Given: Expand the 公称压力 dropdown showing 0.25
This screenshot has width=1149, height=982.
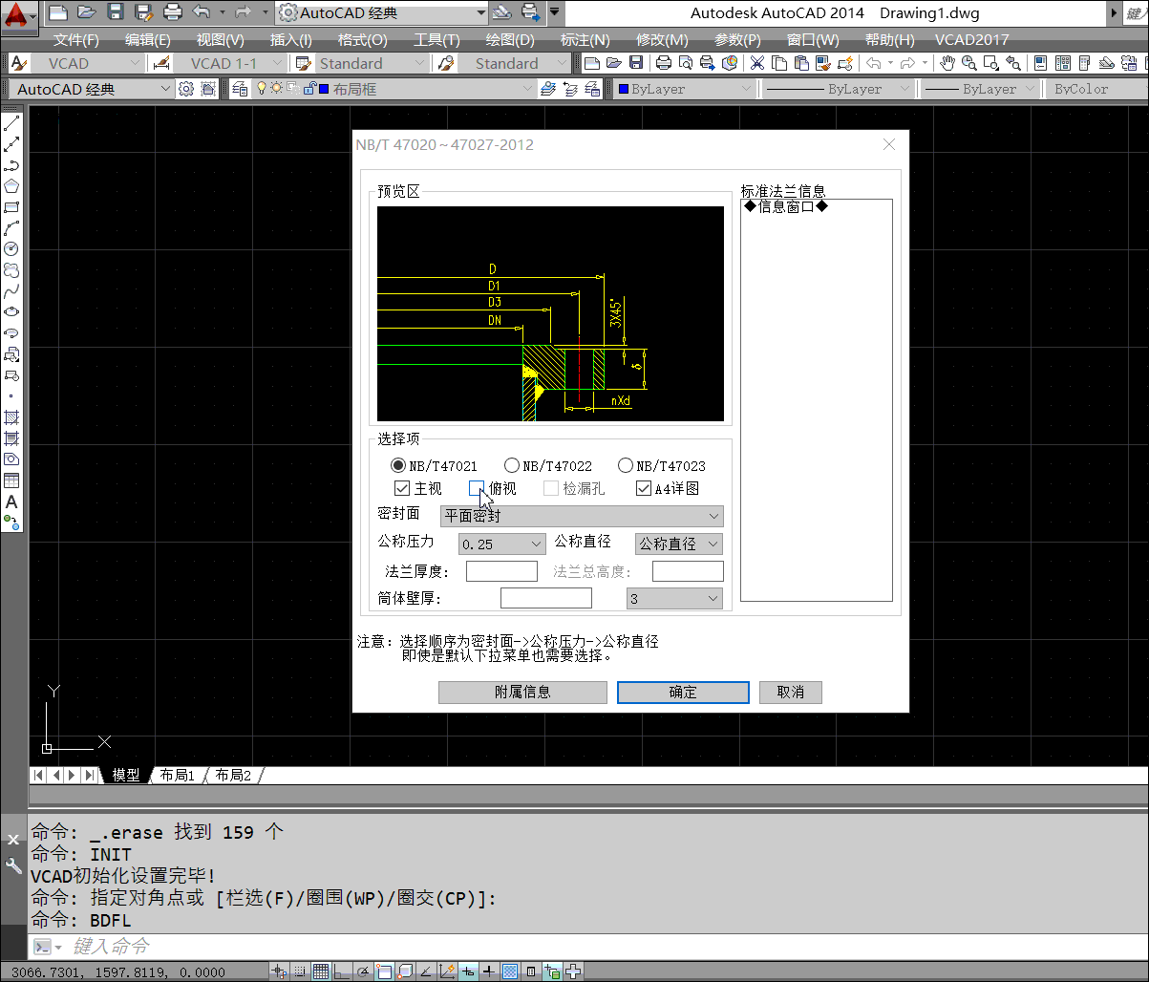Looking at the screenshot, I should click(x=501, y=544).
